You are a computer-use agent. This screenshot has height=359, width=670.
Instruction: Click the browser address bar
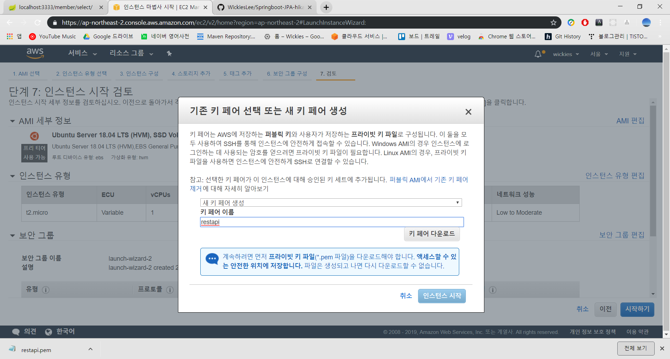pos(304,23)
